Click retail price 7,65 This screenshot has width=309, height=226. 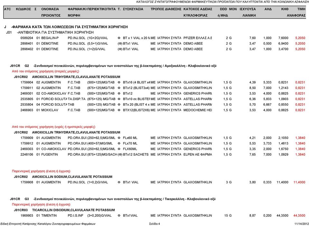pyautogui.click(x=252, y=154)
